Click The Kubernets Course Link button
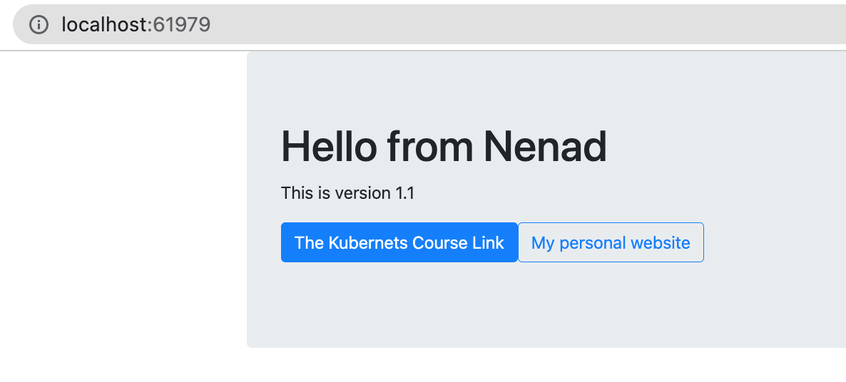The height and width of the screenshot is (382, 846). point(399,242)
